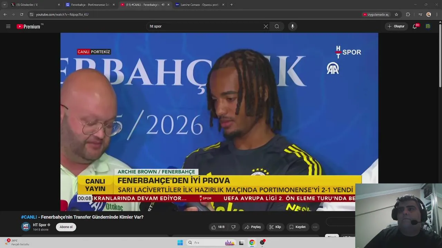Open the weather widget showing 26°C

click(x=17, y=242)
